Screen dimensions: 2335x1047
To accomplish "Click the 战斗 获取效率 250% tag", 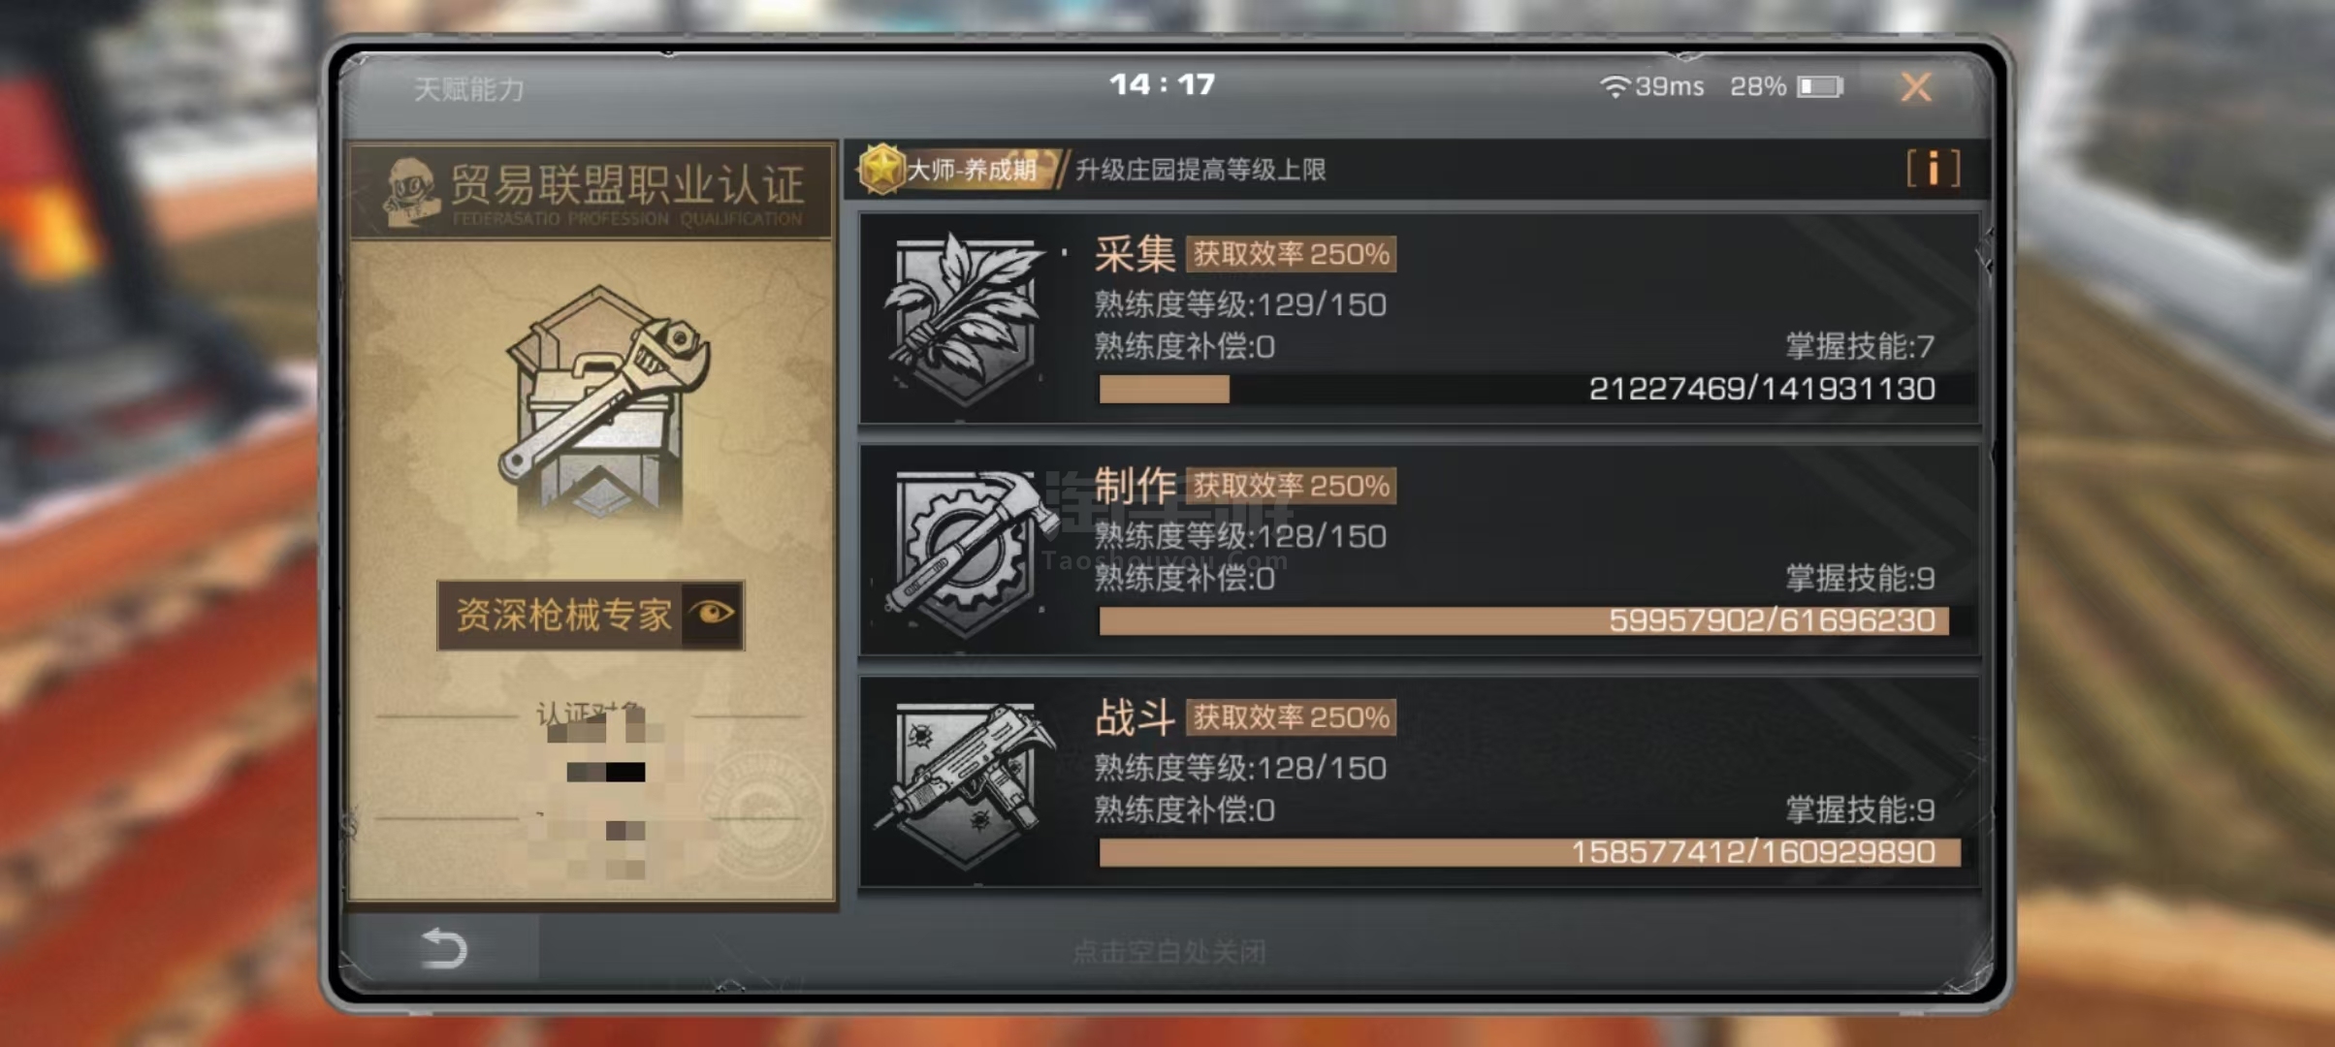I will pyautogui.click(x=1291, y=717).
